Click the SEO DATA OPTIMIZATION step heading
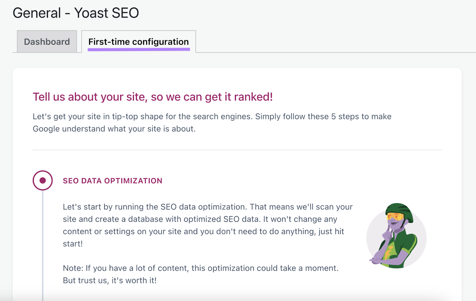 (112, 181)
